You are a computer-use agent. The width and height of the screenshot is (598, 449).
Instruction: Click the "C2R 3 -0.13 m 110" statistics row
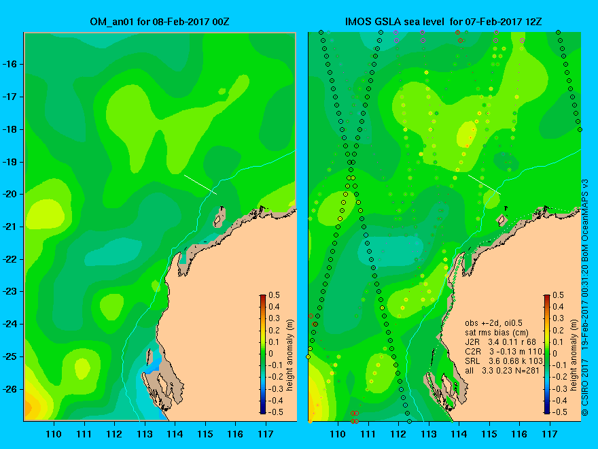(x=504, y=351)
